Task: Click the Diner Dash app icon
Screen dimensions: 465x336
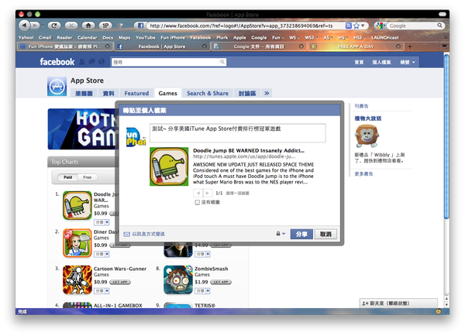Action: pos(77,243)
